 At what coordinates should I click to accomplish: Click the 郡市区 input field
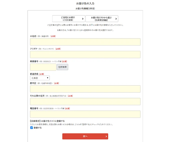coord(85,89)
